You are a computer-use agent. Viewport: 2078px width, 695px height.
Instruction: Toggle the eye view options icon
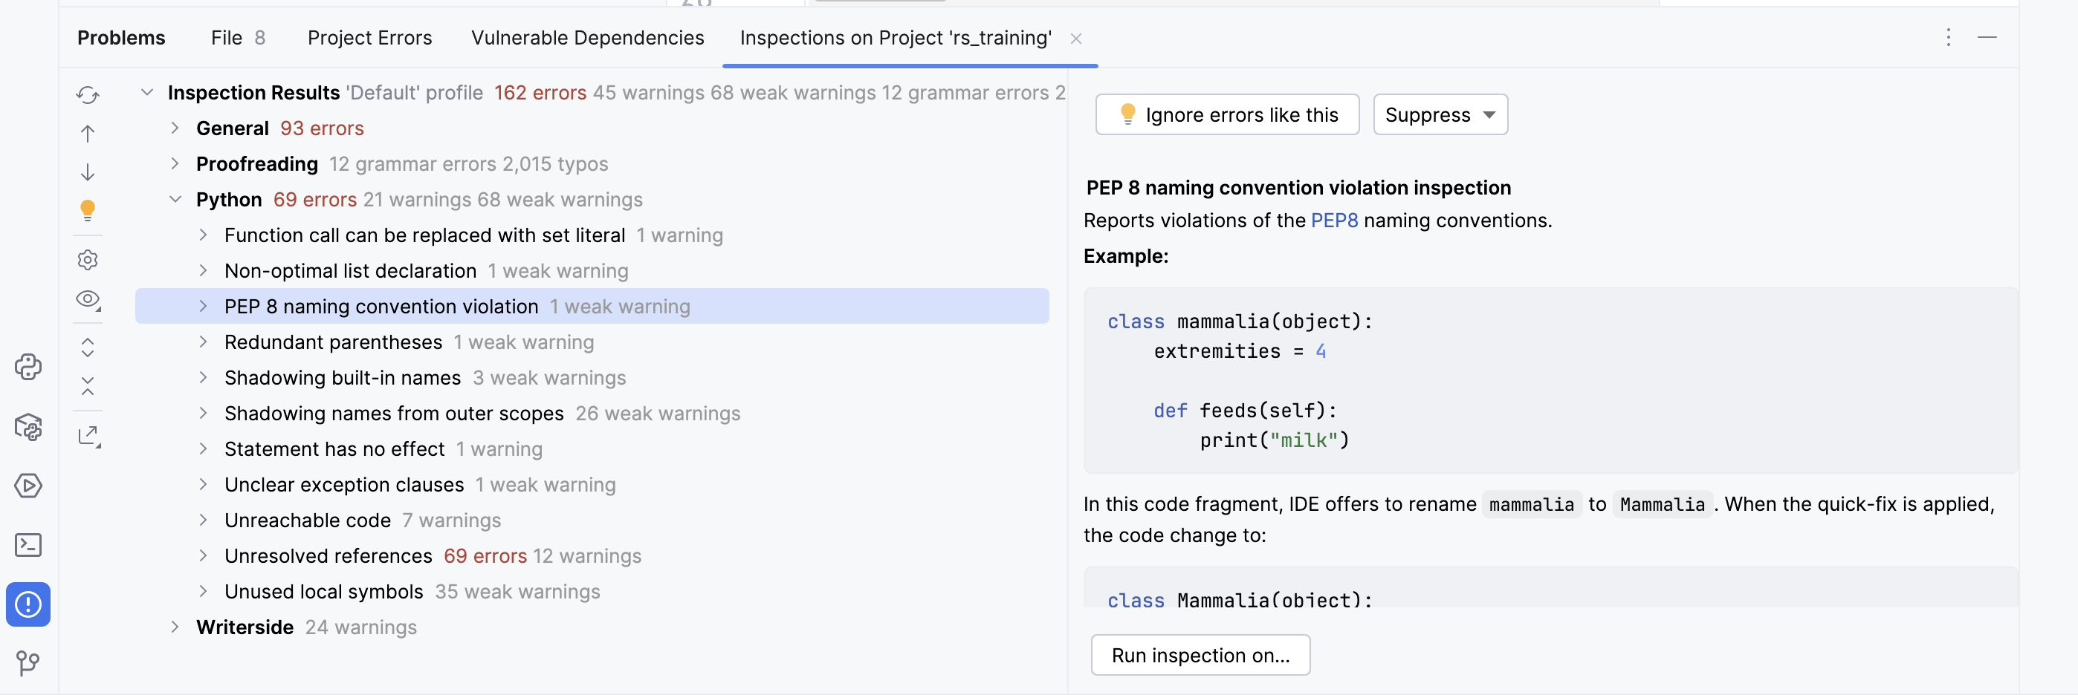[87, 300]
